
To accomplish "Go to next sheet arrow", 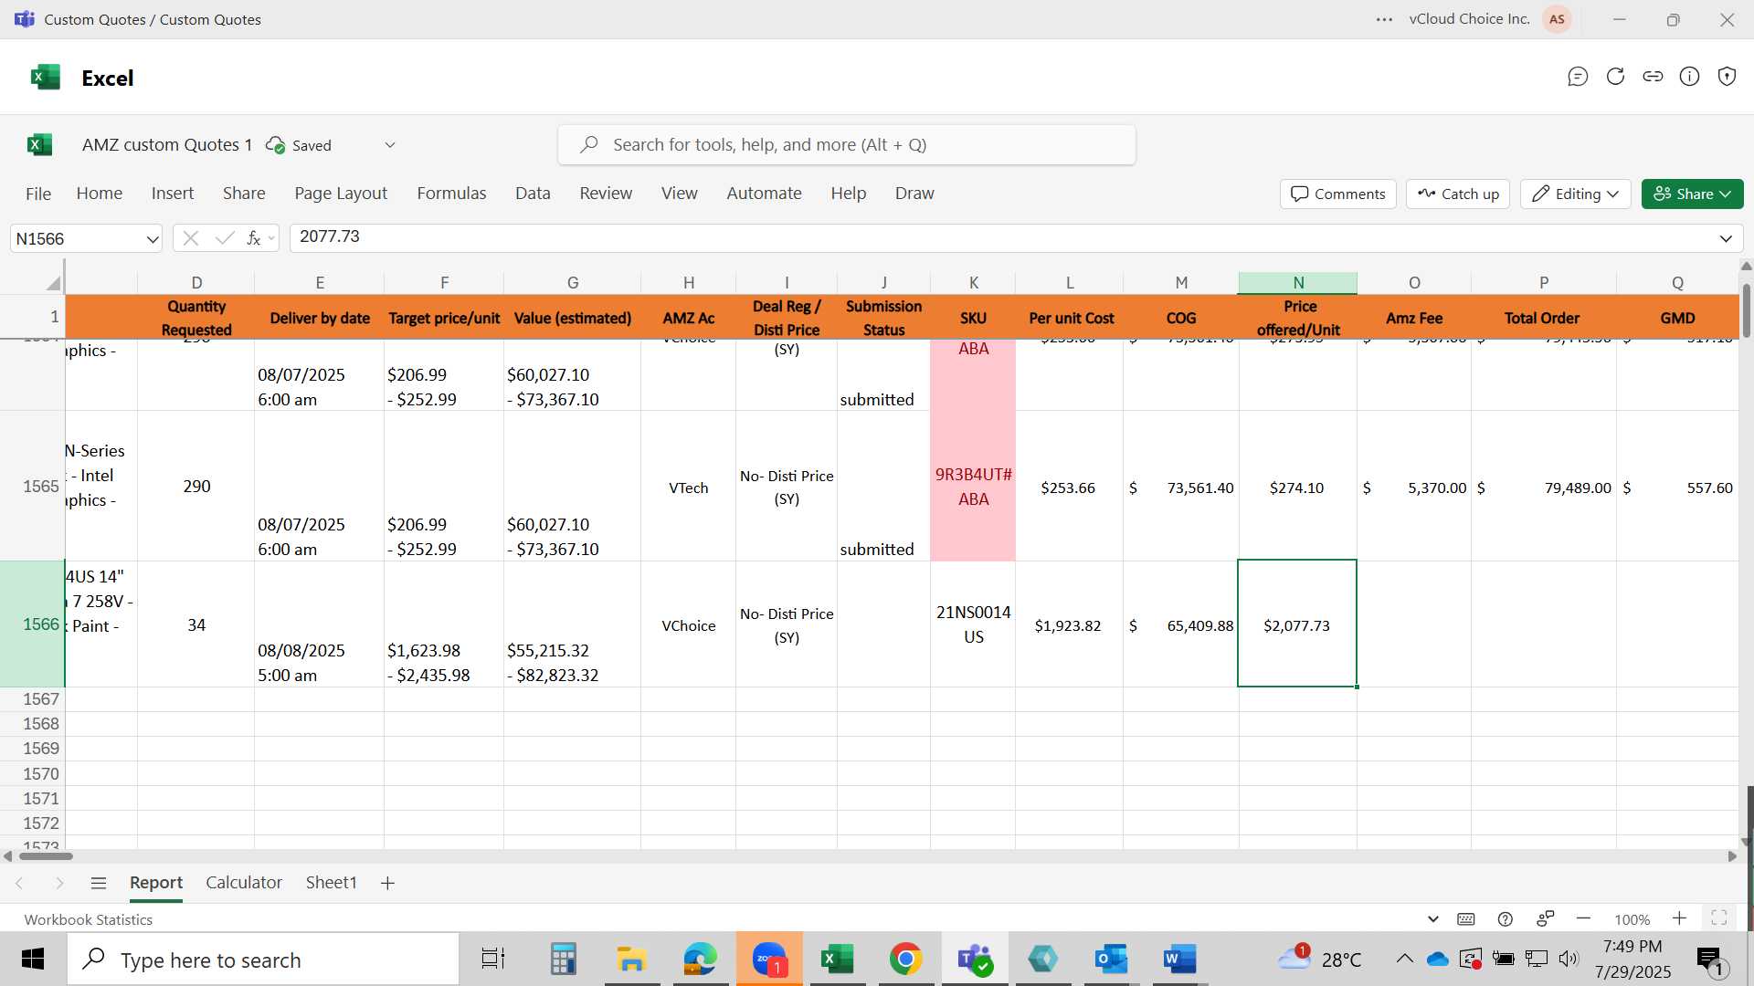I will point(59,883).
